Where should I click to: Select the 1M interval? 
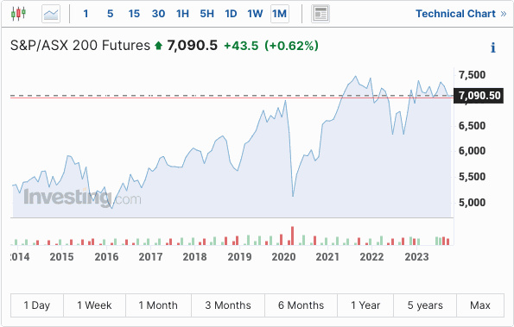point(280,14)
